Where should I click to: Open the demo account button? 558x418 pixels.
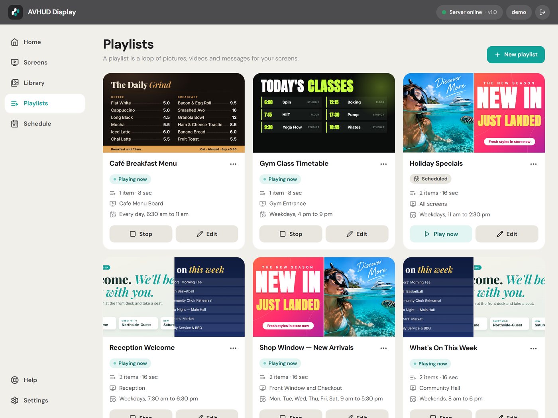pos(519,12)
